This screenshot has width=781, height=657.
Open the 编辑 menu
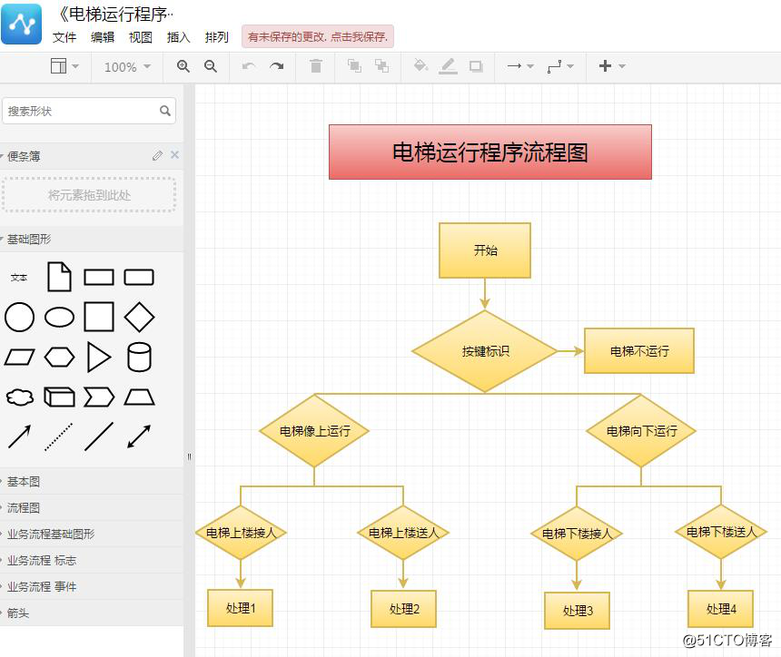point(103,37)
